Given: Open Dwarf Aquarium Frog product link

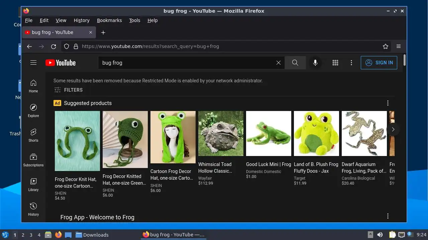Looking at the screenshot, I should pyautogui.click(x=364, y=168).
